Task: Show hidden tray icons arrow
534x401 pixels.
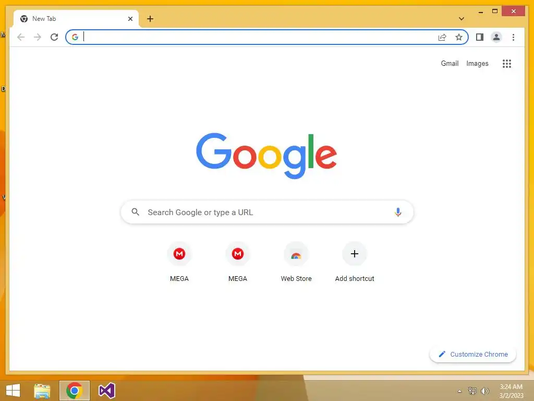Action: pyautogui.click(x=460, y=391)
